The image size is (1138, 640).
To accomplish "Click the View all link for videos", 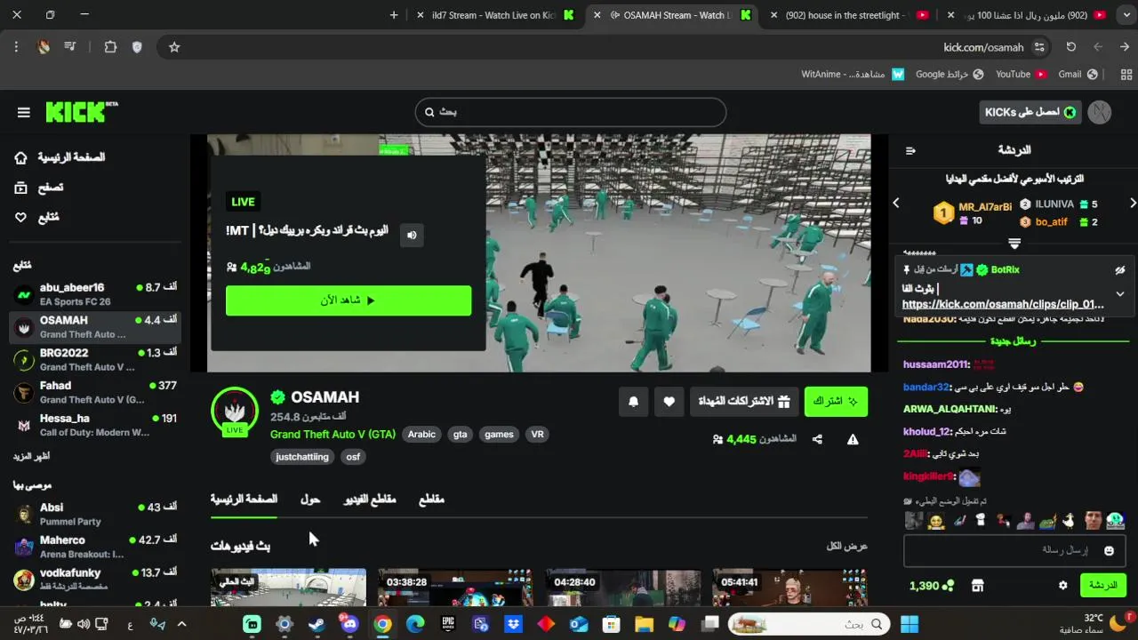I will [846, 546].
